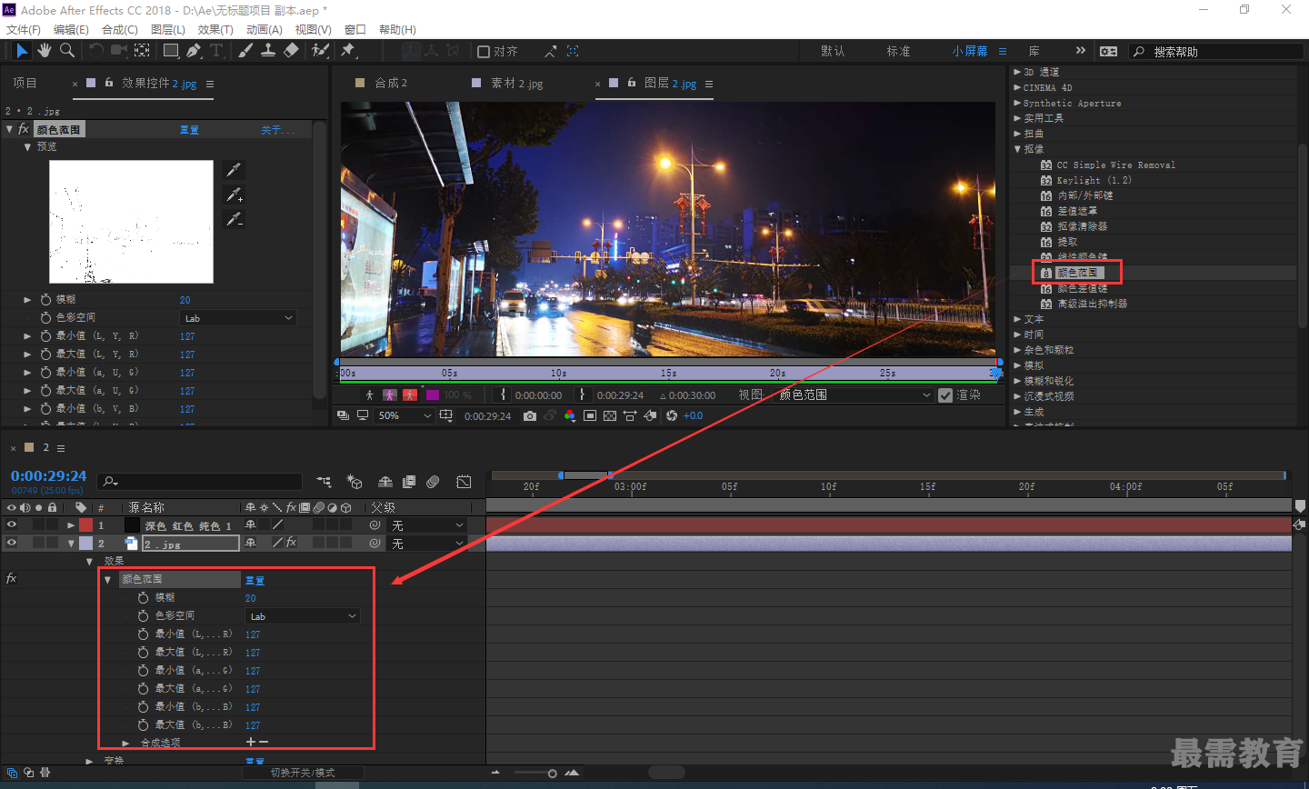Open the 效果(T) menu

click(215, 29)
